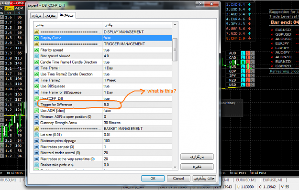Click the ADR column header in dashboard
The height and width of the screenshot is (190, 299).
click(19, 8)
